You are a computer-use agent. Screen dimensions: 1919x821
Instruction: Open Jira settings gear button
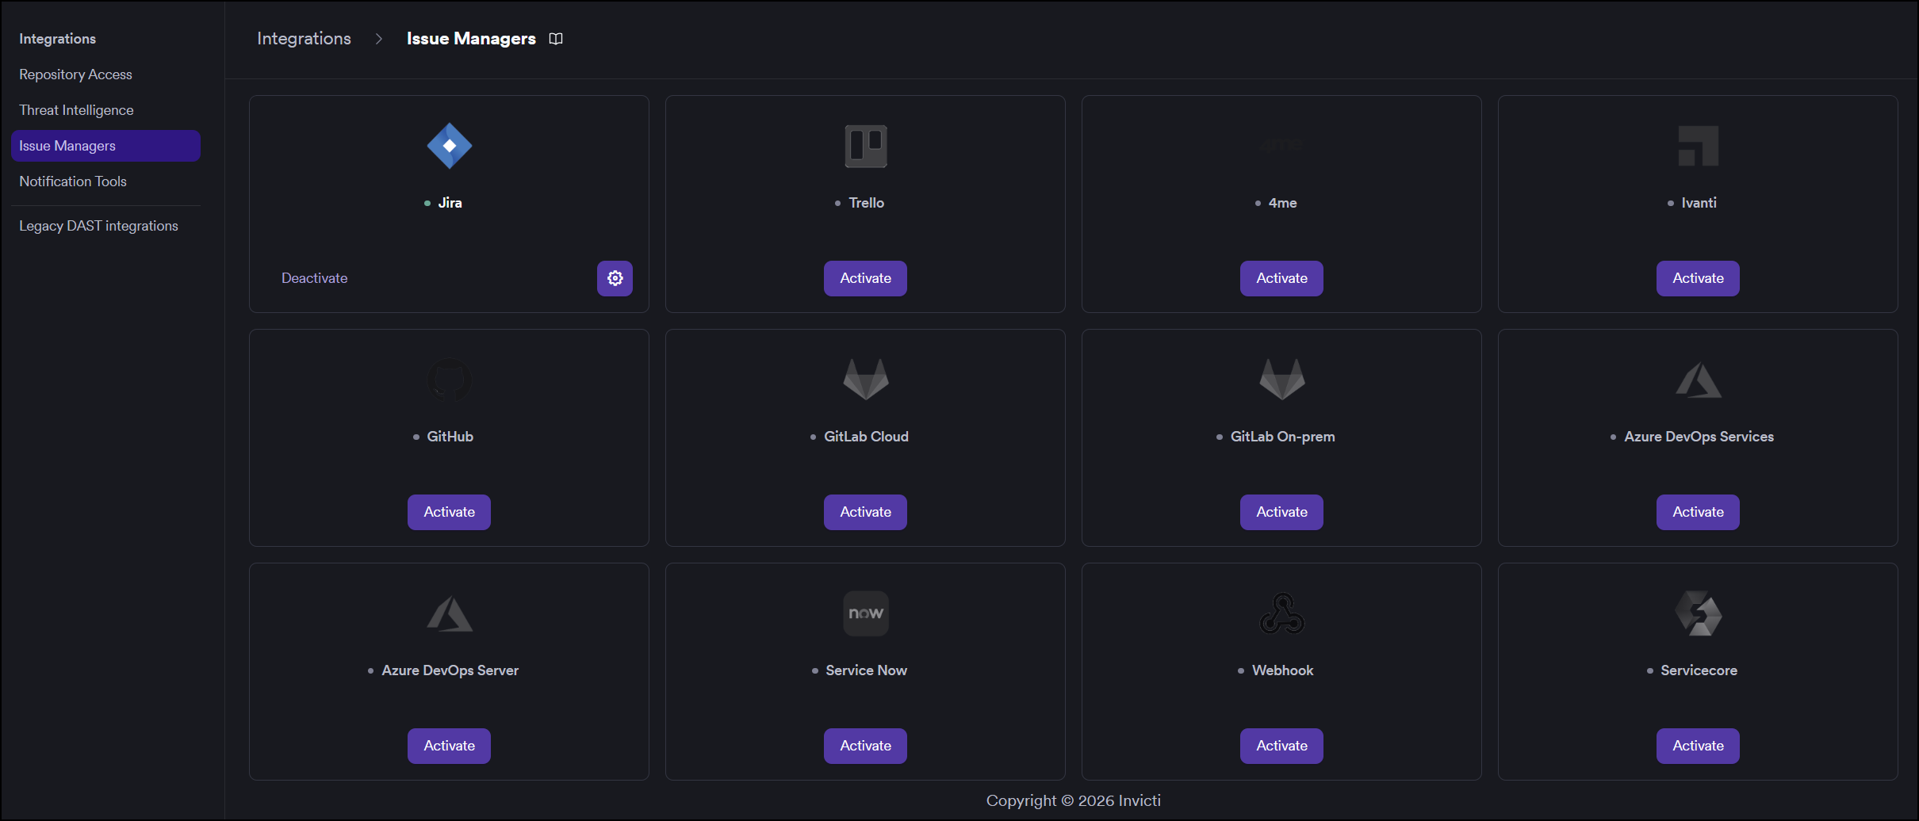coord(615,278)
